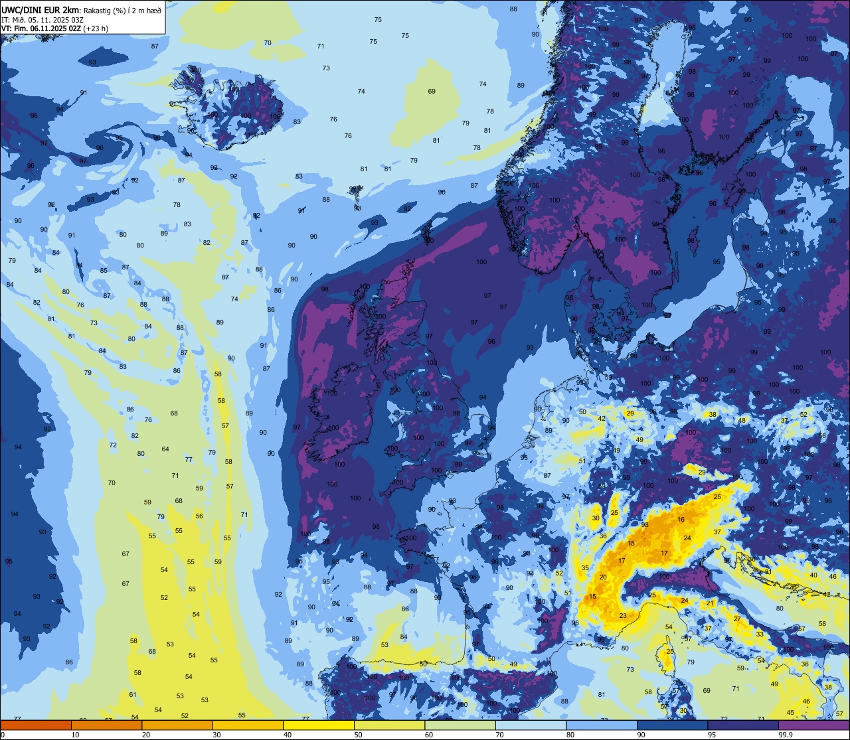Click the bright yellow 40–50 legend segment
The image size is (850, 740).
319,725
